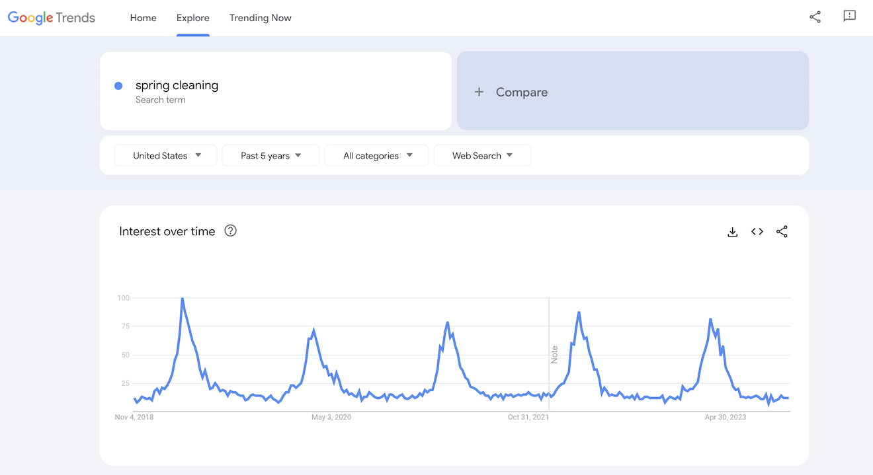Open the send feedback icon

point(850,17)
